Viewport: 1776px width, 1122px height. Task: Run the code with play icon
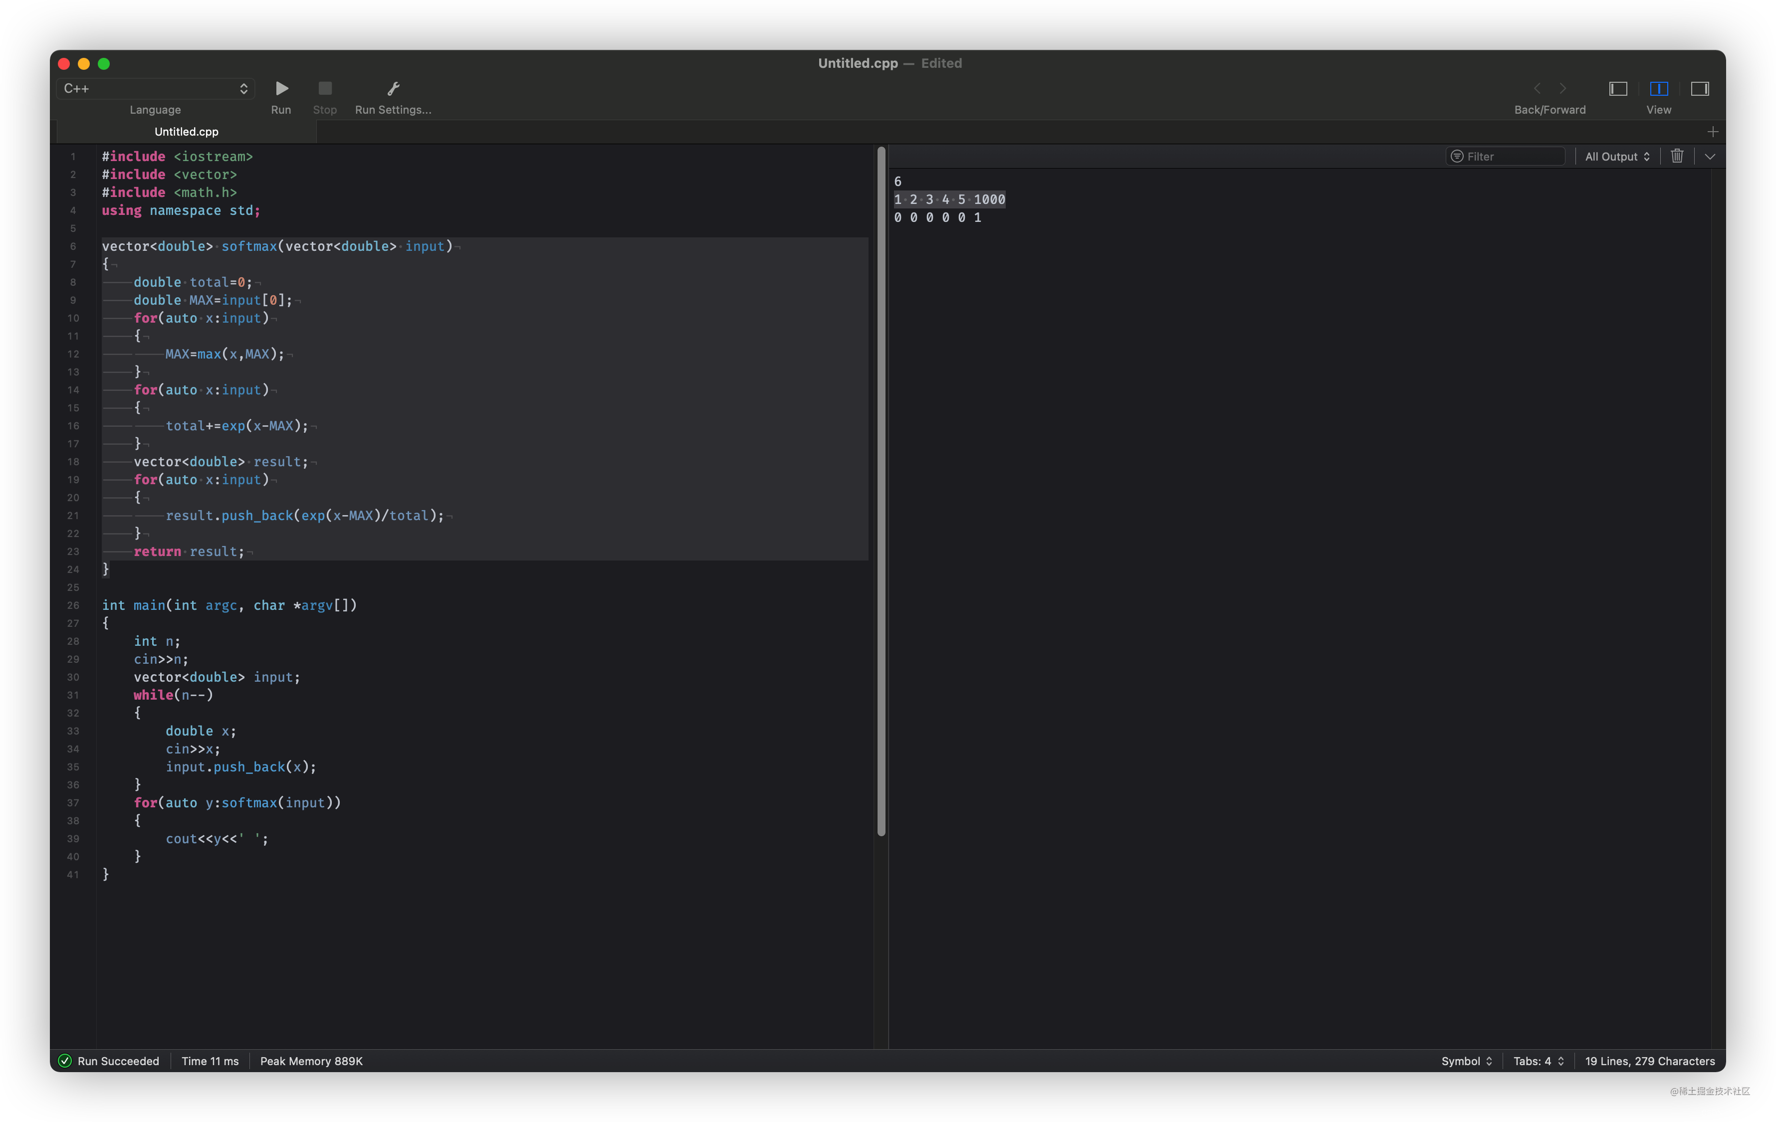coord(282,88)
